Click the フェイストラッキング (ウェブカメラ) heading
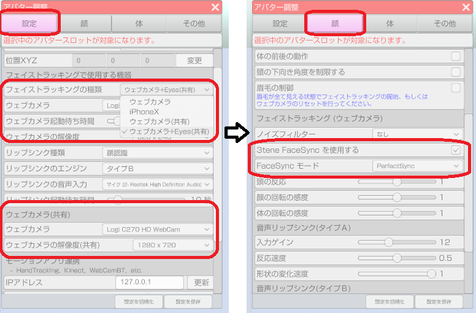Viewport: 476px width, 313px height. pyautogui.click(x=320, y=118)
